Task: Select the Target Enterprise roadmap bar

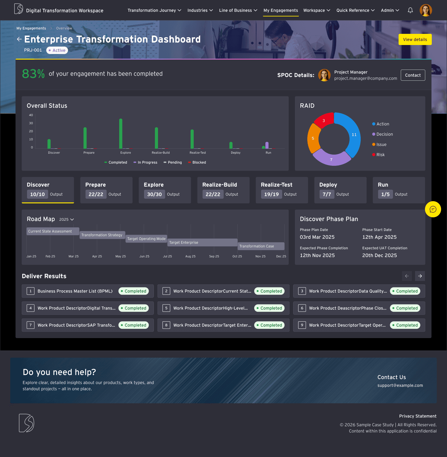Action: tap(203, 242)
